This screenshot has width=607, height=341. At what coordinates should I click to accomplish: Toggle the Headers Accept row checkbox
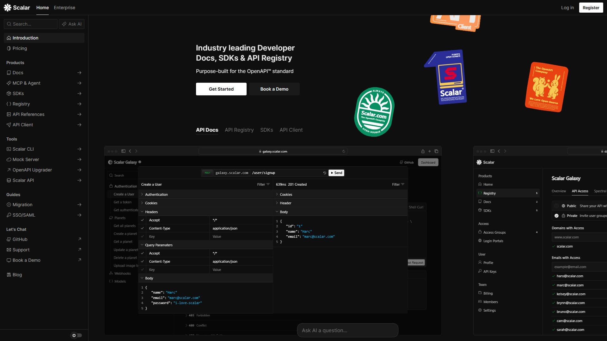pos(142,220)
